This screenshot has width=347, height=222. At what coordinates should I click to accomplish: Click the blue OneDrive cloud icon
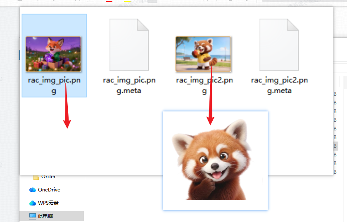click(x=33, y=190)
